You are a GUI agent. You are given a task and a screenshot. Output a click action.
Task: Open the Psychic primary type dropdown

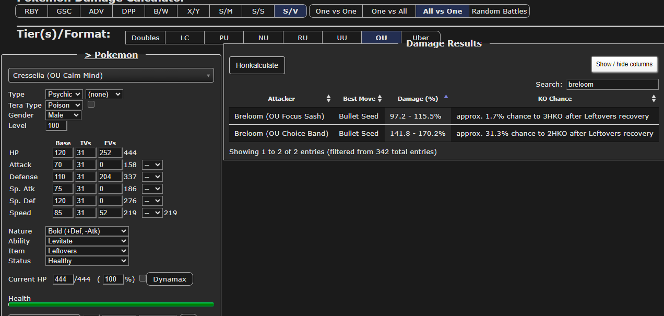pyautogui.click(x=64, y=94)
